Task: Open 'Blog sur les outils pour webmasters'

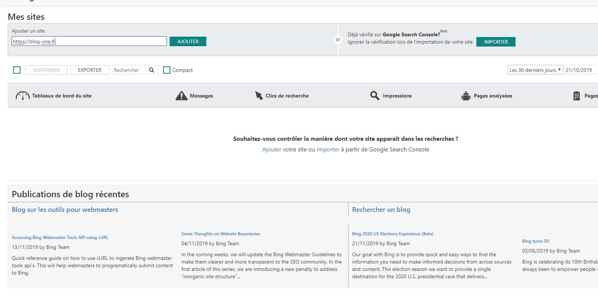Action: click(65, 210)
